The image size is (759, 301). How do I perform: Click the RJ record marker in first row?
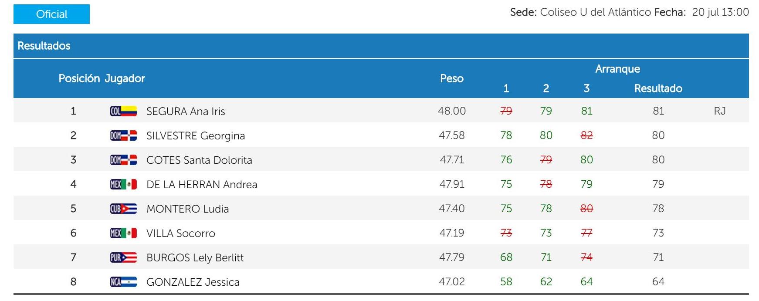(719, 111)
